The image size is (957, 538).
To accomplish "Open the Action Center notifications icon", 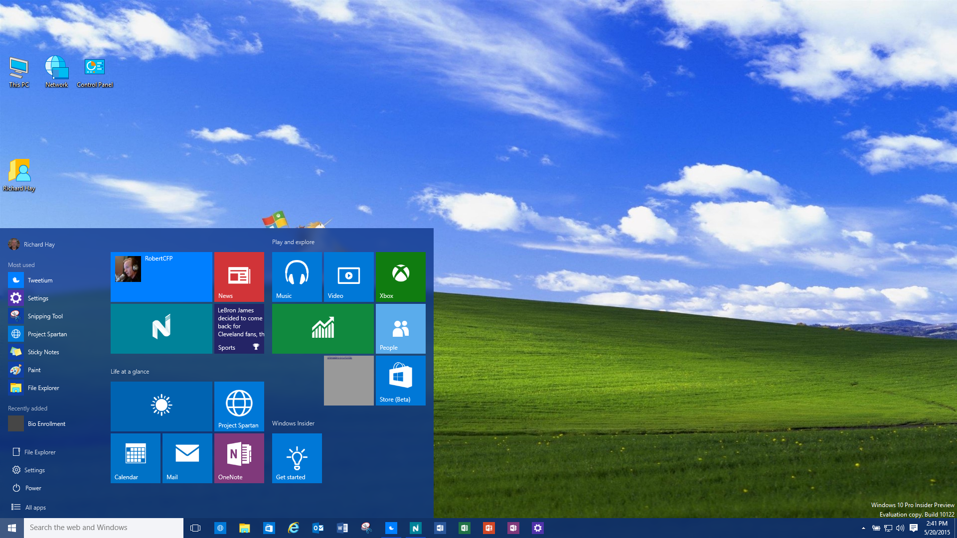I will point(913,528).
